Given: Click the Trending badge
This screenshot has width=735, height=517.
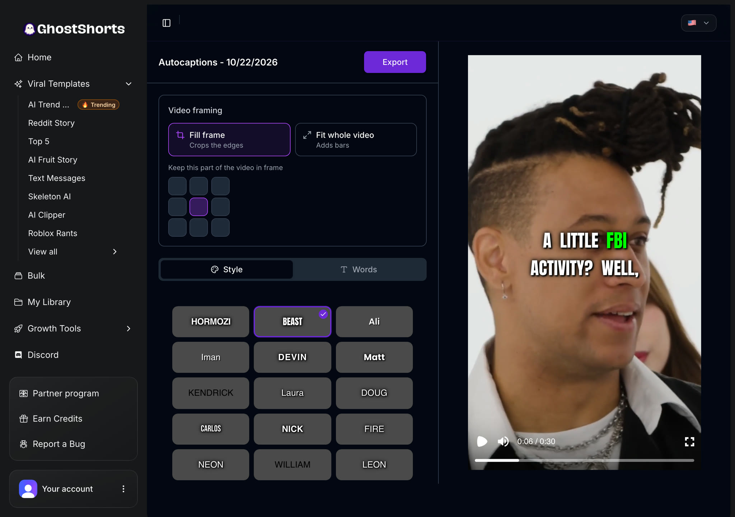Looking at the screenshot, I should tap(98, 104).
